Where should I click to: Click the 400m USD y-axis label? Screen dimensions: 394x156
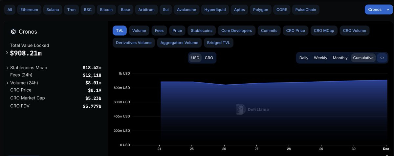coord(121,116)
